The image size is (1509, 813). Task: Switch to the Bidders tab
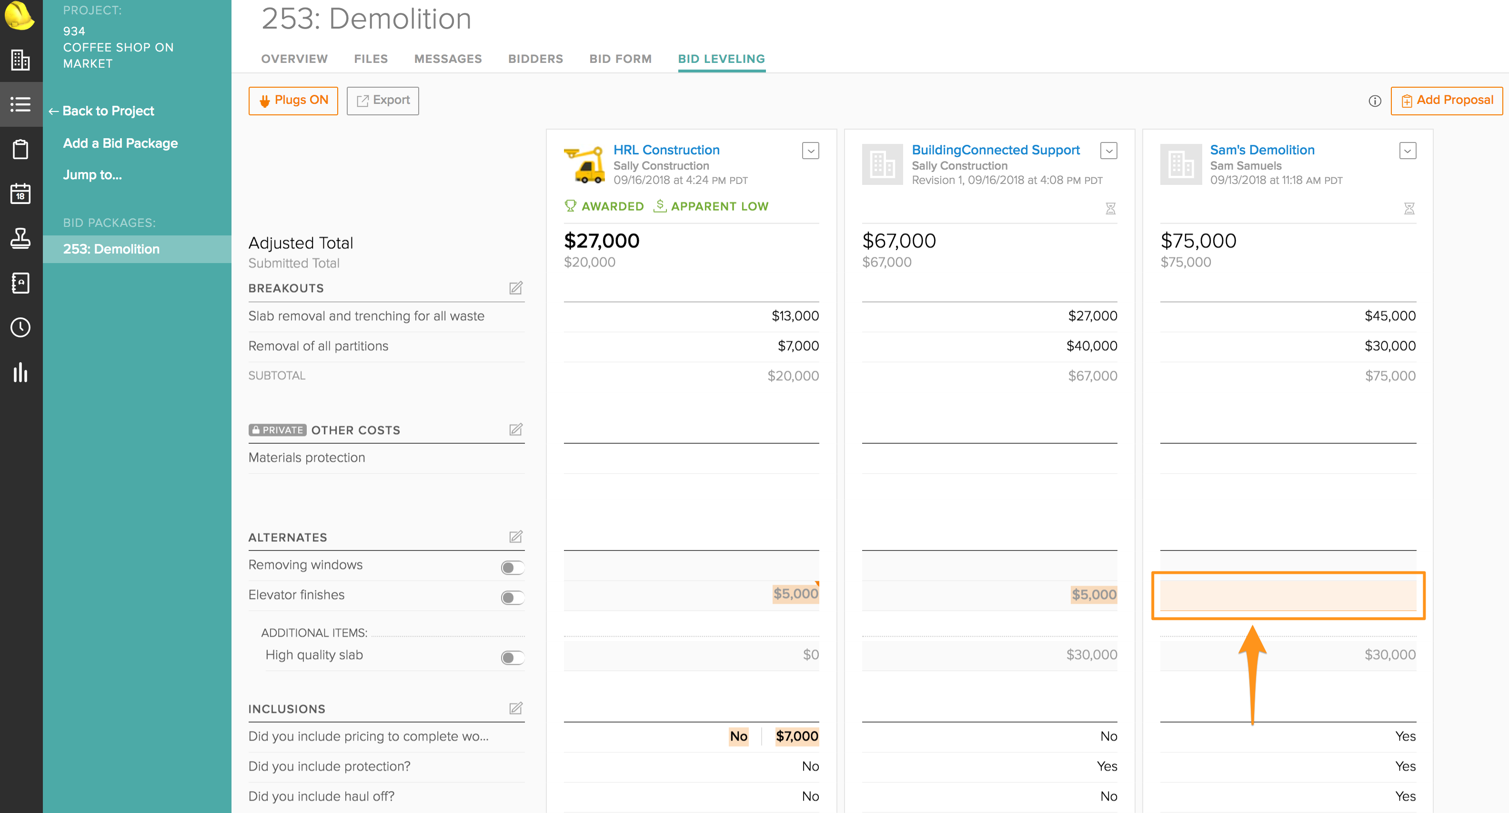point(535,59)
